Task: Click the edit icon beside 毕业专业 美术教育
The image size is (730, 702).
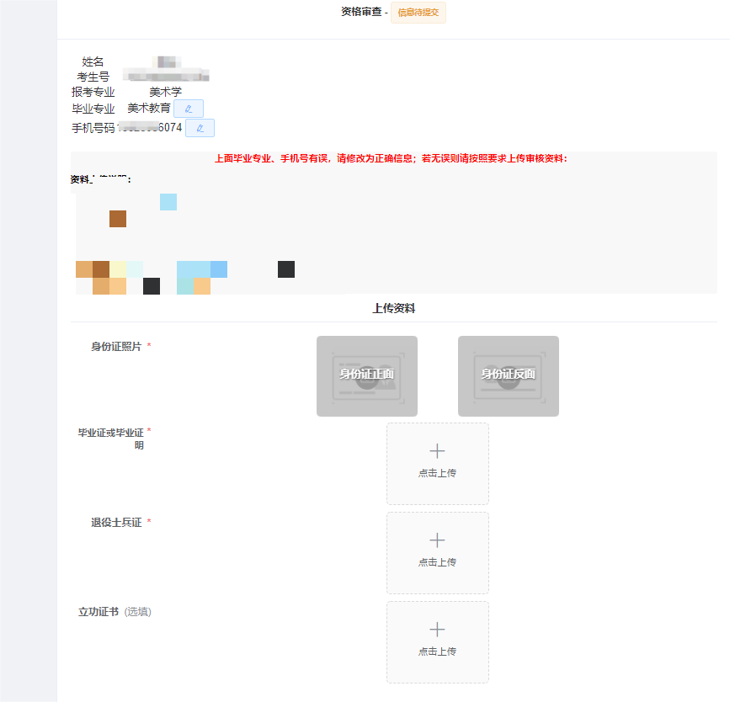Action: 189,109
